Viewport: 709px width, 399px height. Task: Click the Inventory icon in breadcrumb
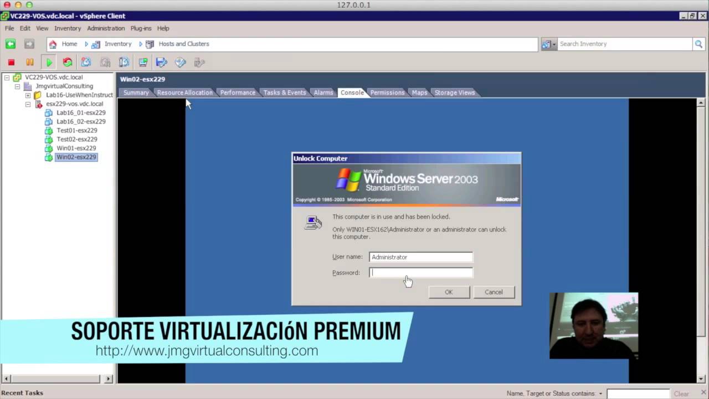point(96,44)
